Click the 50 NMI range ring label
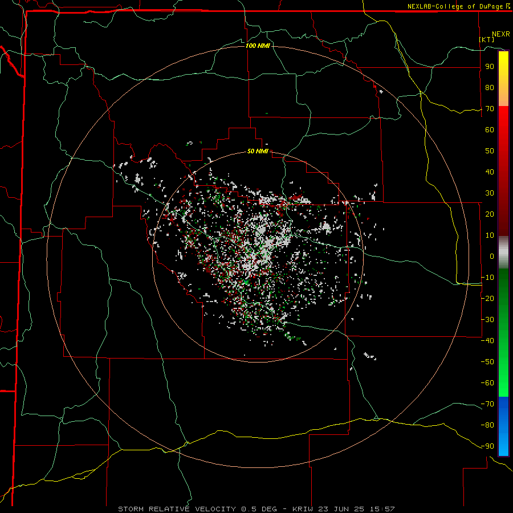513x513 pixels. pyautogui.click(x=258, y=151)
